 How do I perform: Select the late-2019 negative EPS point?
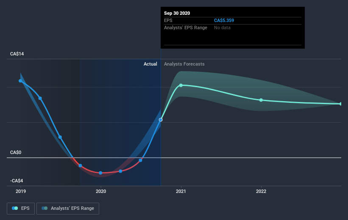[x=81, y=165]
